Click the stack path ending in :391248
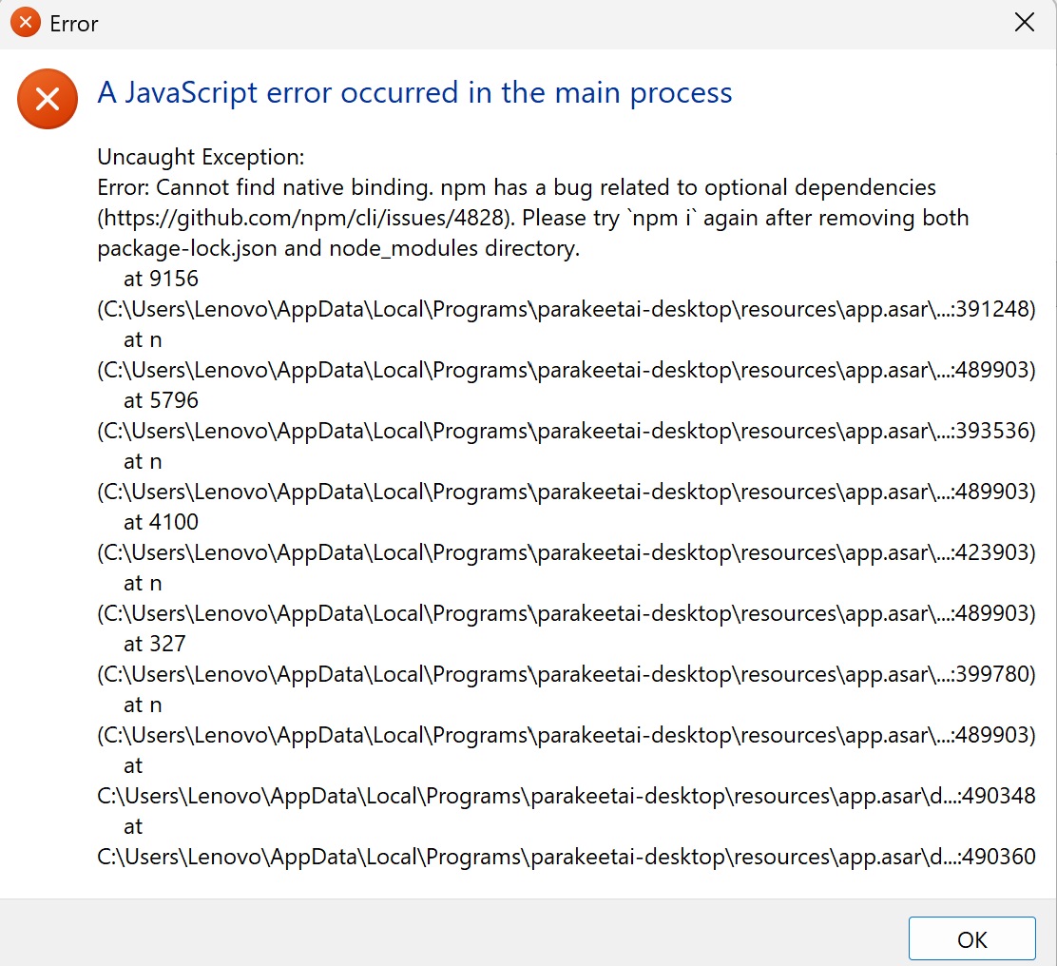 coord(567,309)
